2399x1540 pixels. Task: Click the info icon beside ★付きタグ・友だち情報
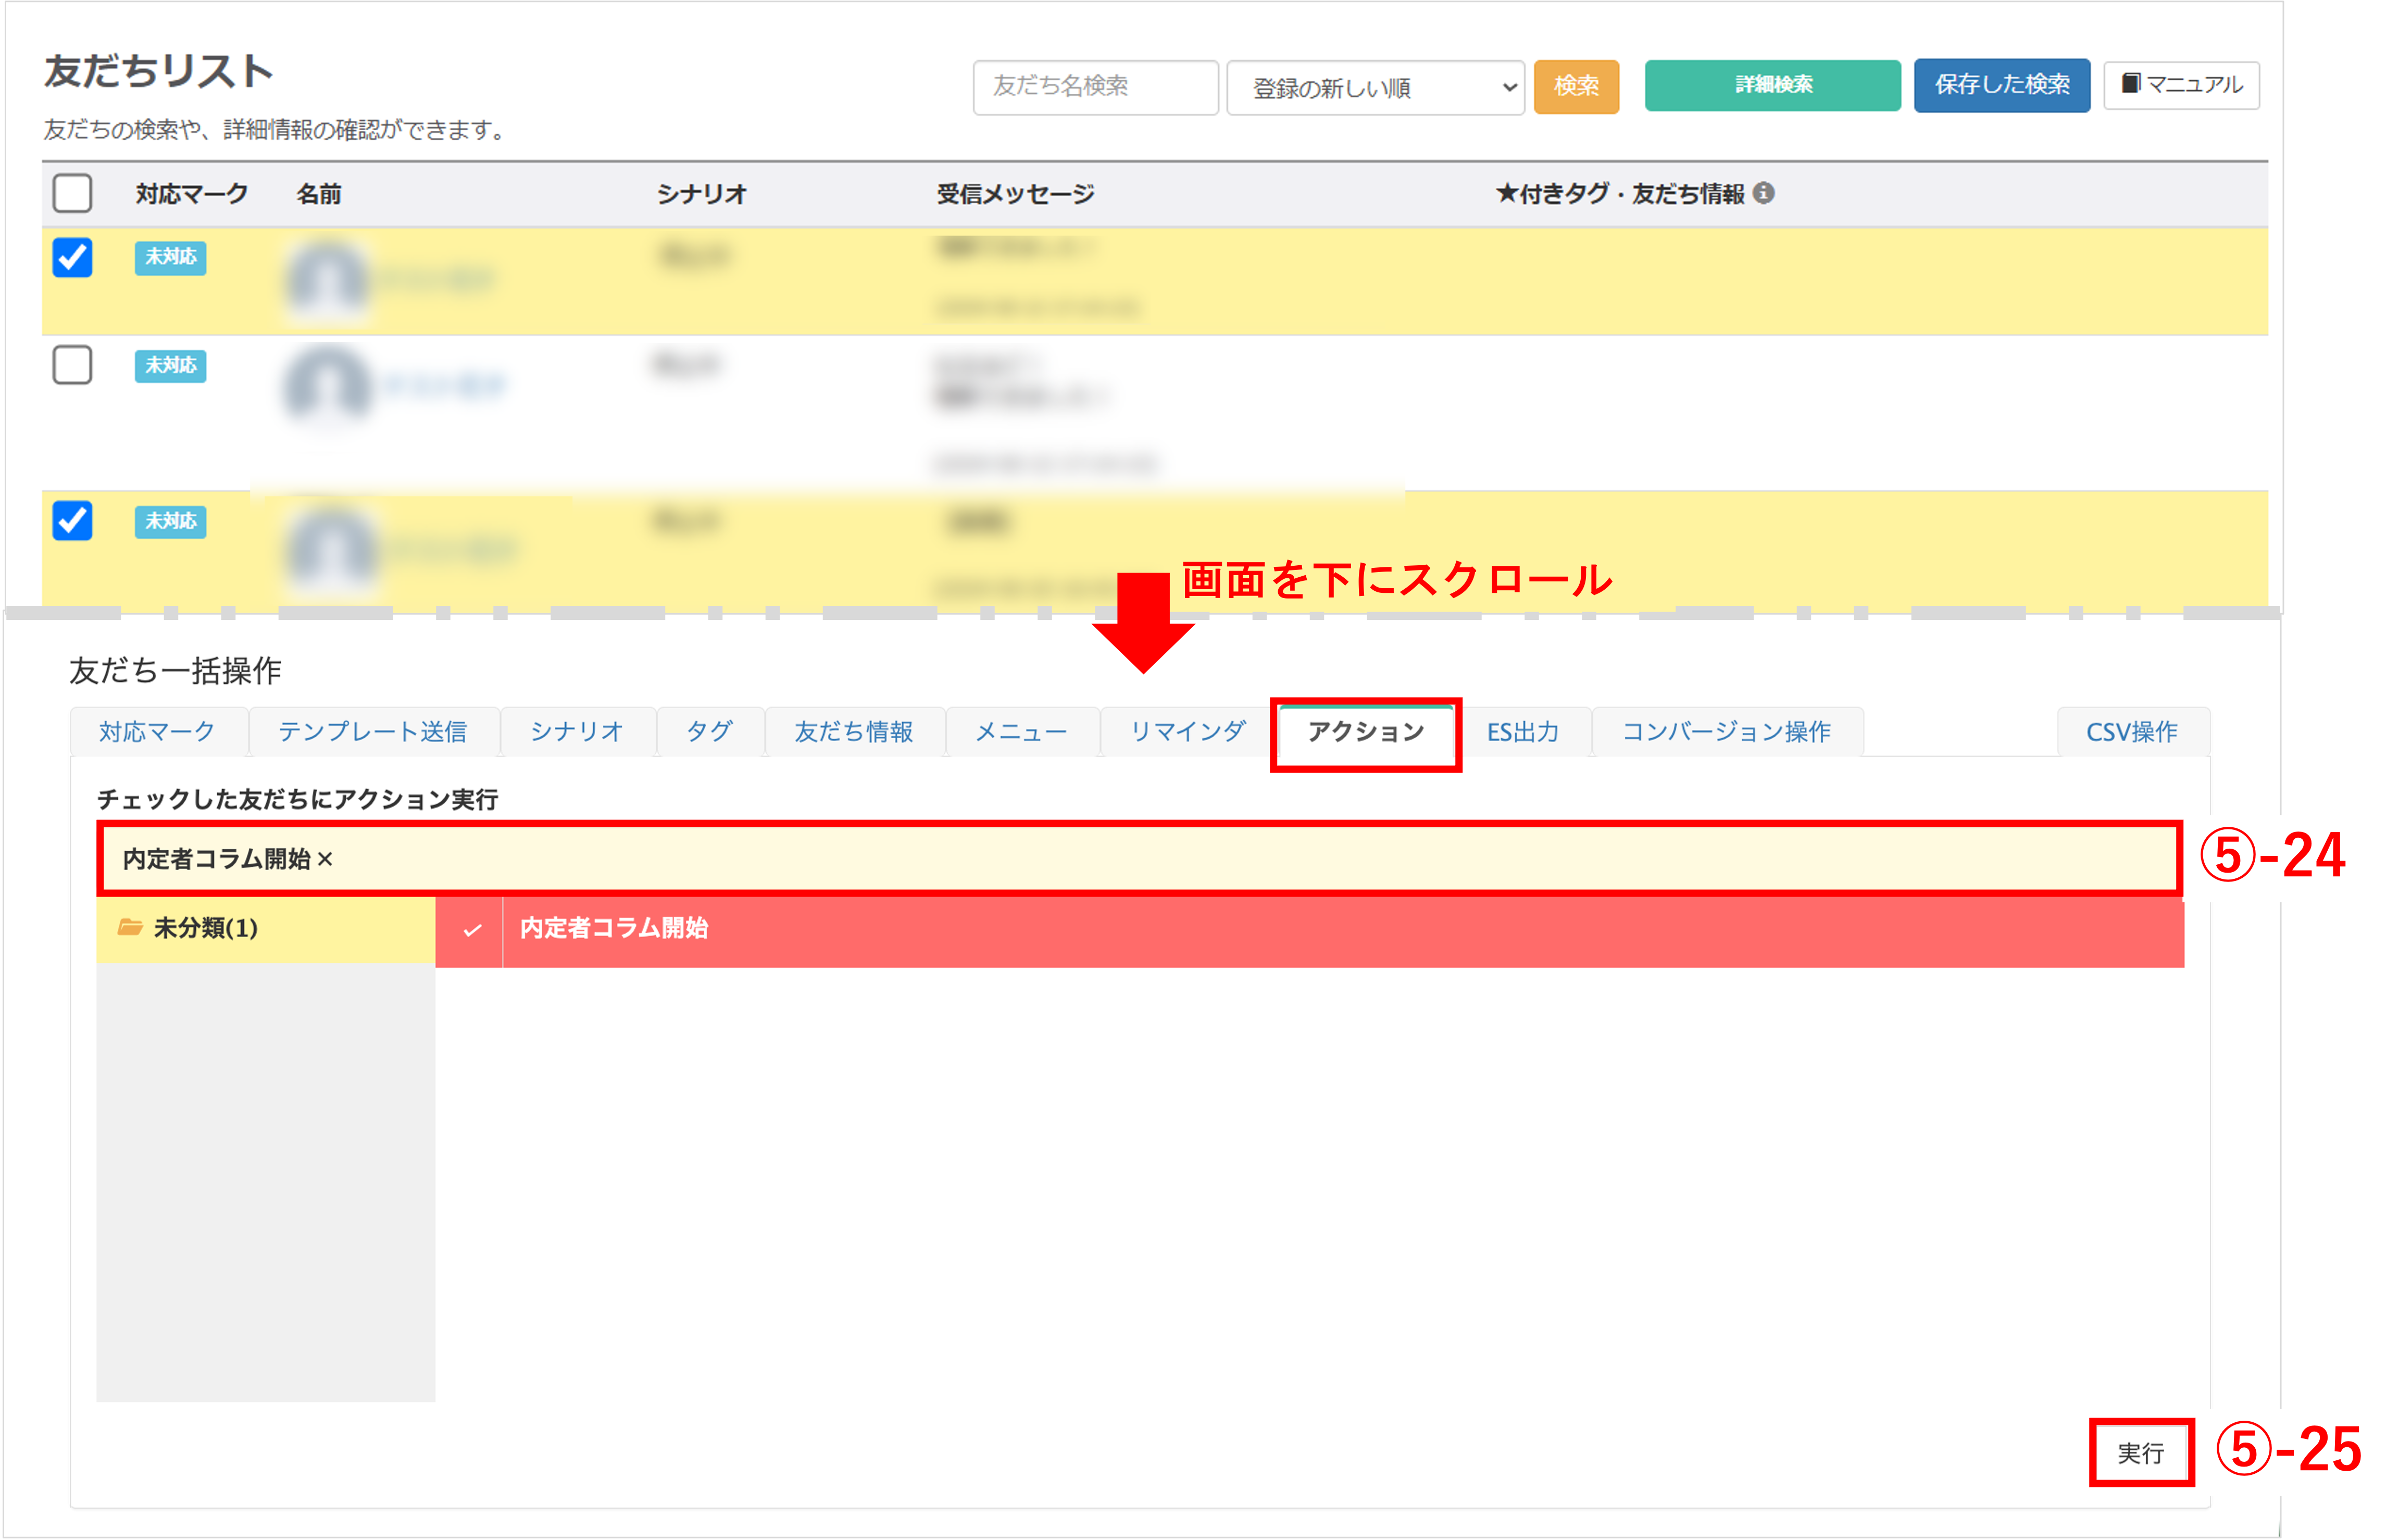pyautogui.click(x=1763, y=193)
